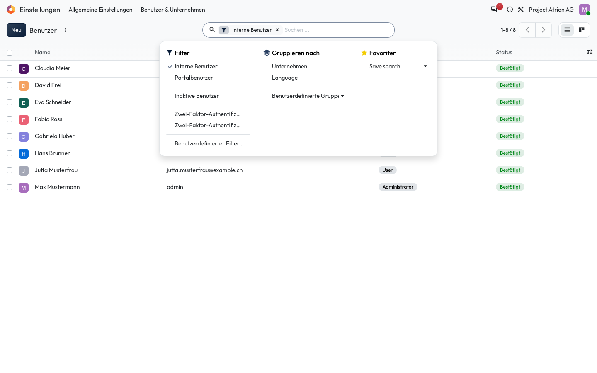This screenshot has width=597, height=373.
Task: Open the messages conversation icon
Action: click(494, 10)
